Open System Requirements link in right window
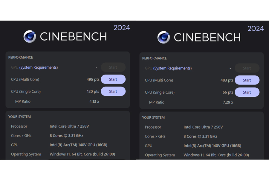This screenshot has width=269, height=179. (172, 68)
